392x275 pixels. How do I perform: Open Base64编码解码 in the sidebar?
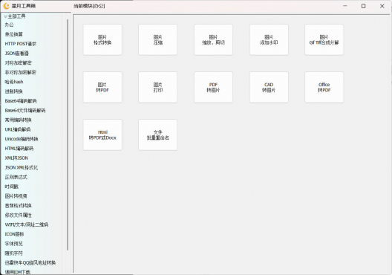tap(21, 101)
